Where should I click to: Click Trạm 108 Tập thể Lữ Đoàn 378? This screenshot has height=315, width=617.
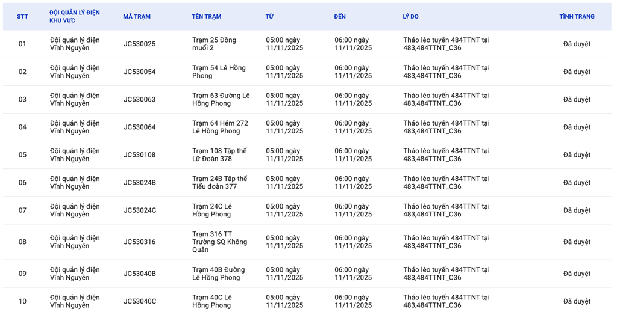[x=219, y=154]
